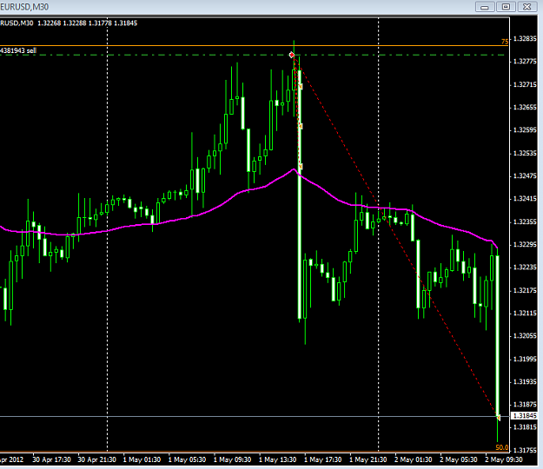Restore down the EURUSD,M30 chart window
Screen dimensions: 543x469
coord(506,7)
